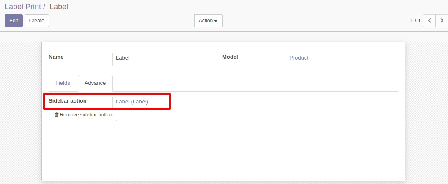The width and height of the screenshot is (448, 184).
Task: Open the Label (Label) sidebar action link
Action: tap(132, 101)
